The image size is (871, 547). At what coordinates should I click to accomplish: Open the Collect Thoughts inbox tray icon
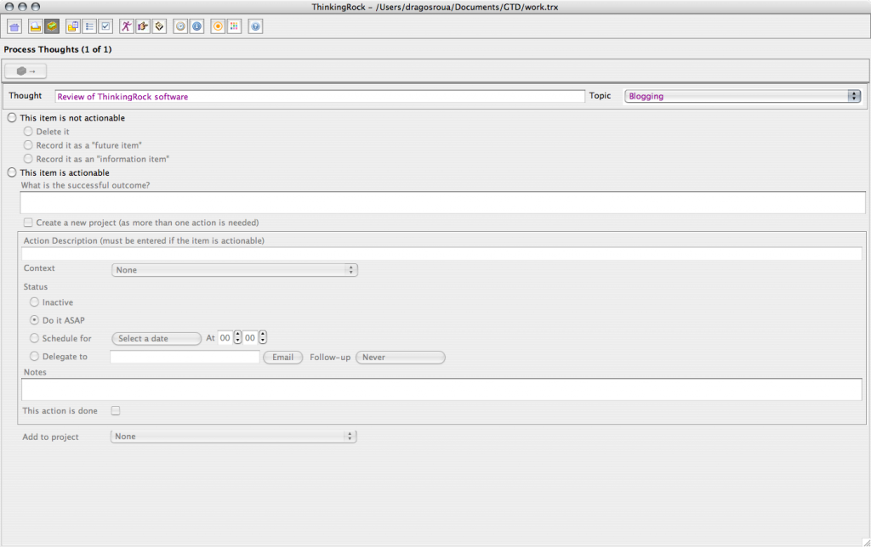click(36, 26)
